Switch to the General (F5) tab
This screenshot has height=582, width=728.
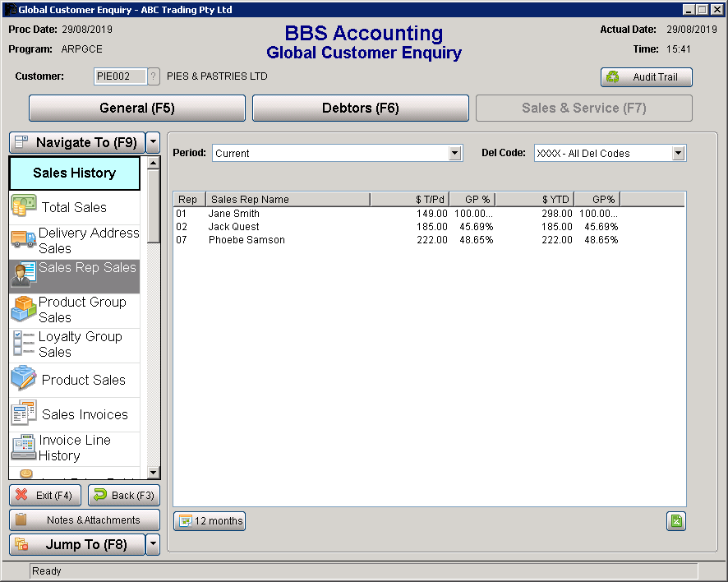coord(136,108)
